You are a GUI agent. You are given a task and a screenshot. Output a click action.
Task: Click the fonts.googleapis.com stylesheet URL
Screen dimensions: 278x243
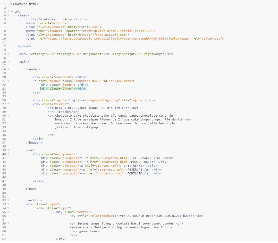tap(118, 39)
